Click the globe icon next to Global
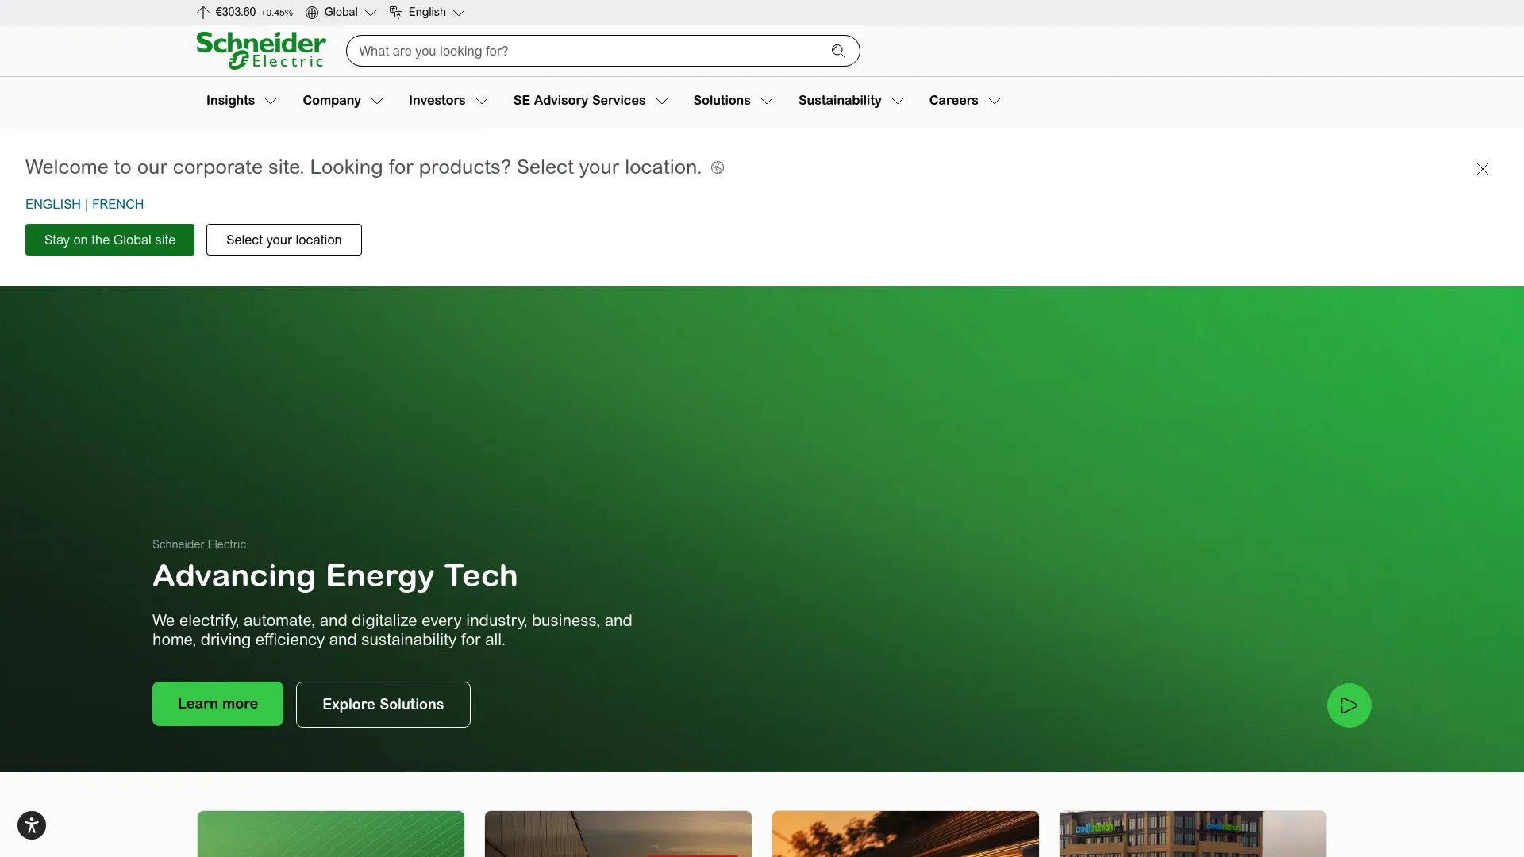This screenshot has height=857, width=1524. 312,12
